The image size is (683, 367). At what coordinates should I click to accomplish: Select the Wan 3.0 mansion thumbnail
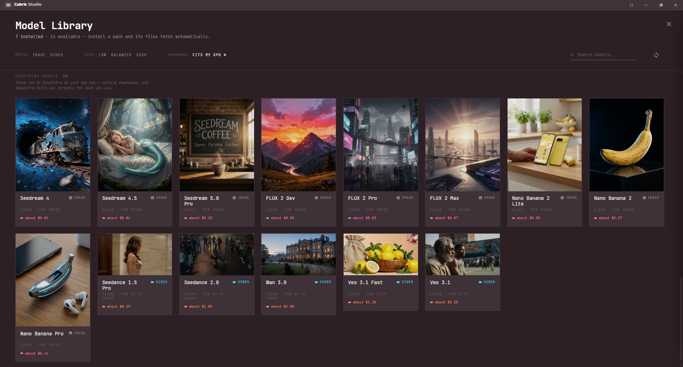[298, 254]
